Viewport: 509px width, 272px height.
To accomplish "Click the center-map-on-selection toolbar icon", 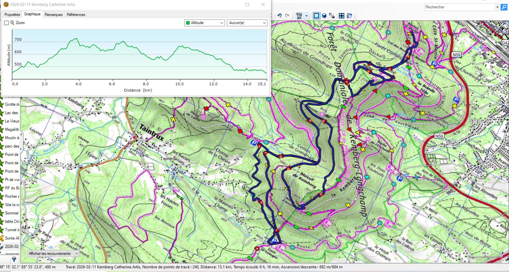I will [341, 16].
